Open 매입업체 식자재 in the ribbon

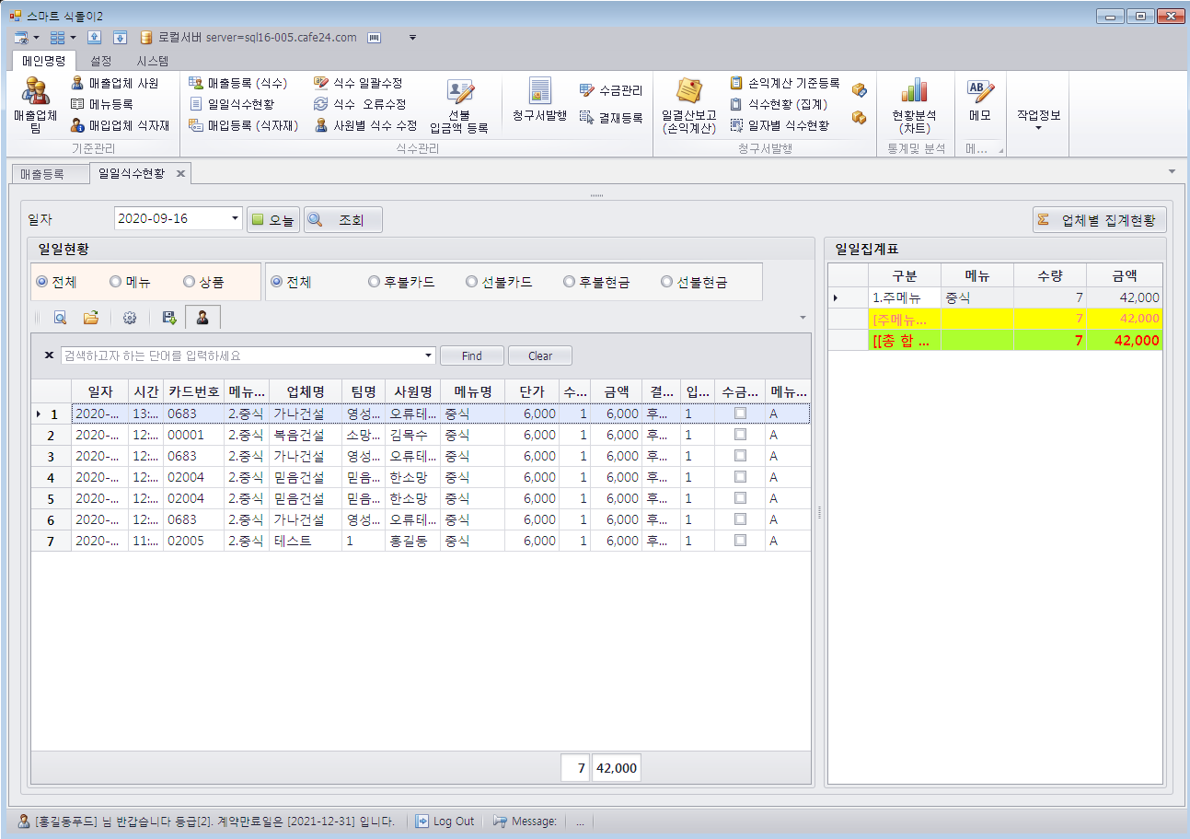tap(120, 125)
